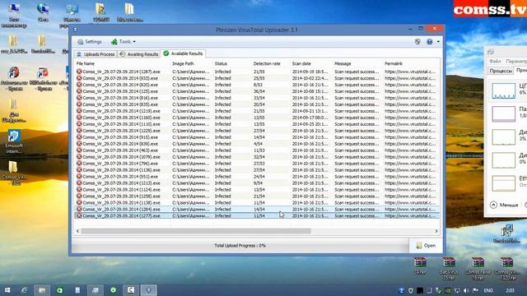Select the Процессы tab in Task Manager
Screen dimensions: 527x296
point(501,71)
